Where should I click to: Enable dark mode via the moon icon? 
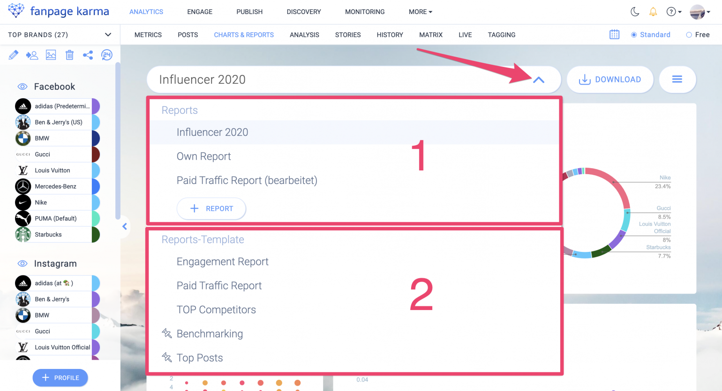click(635, 12)
